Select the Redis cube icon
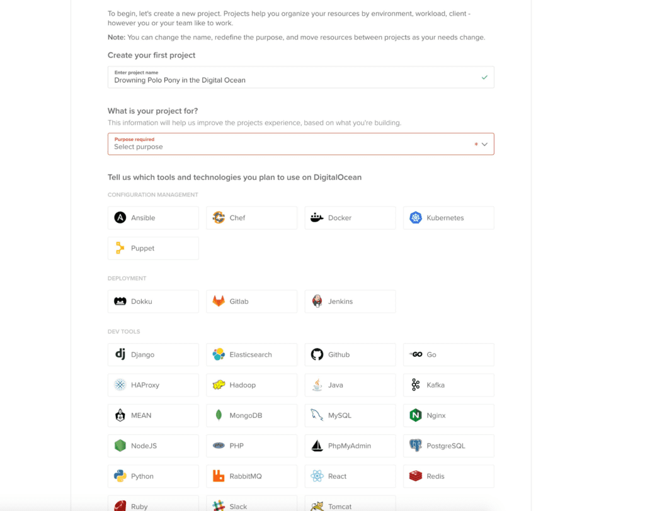 pyautogui.click(x=416, y=476)
